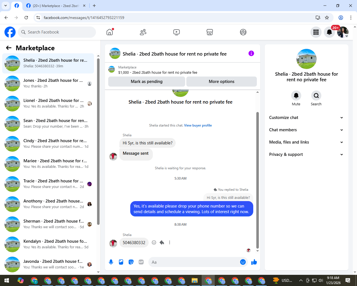Open the Kendalyn conversation

pos(48,244)
